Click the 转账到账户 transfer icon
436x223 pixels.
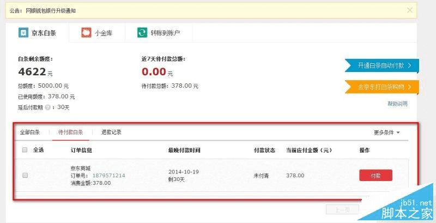click(142, 33)
